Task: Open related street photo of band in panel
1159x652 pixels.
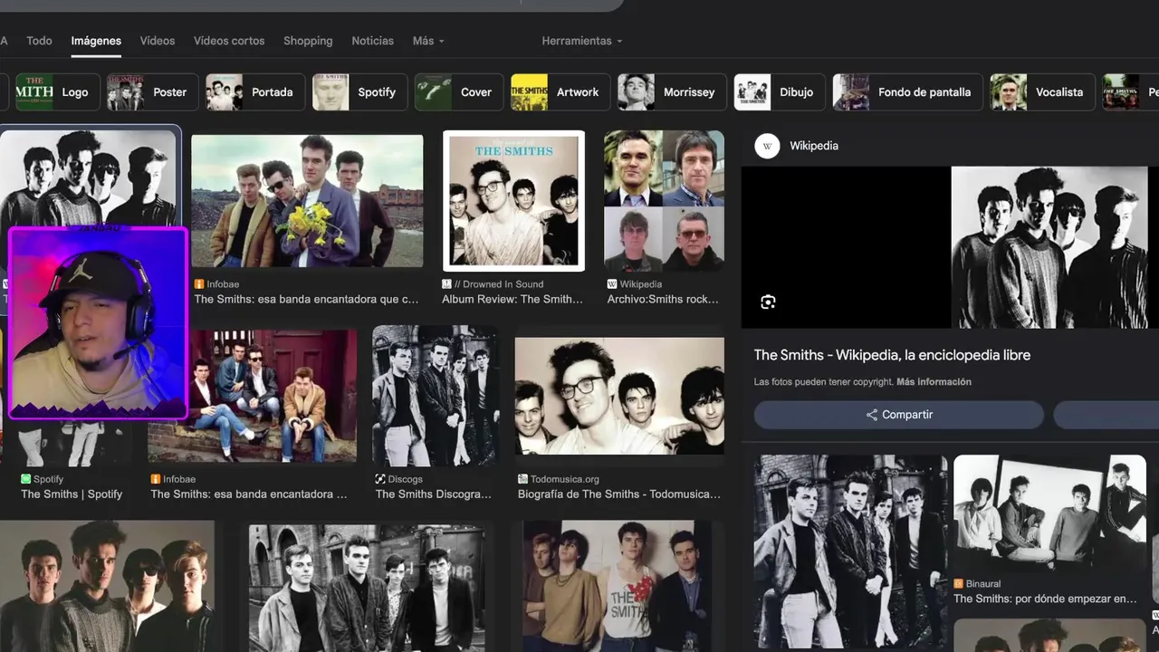Action: [x=851, y=552]
